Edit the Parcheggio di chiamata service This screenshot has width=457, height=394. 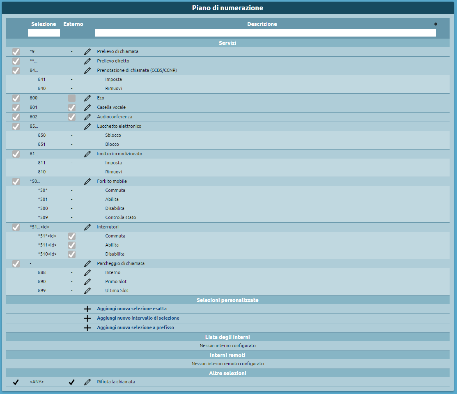coord(87,264)
